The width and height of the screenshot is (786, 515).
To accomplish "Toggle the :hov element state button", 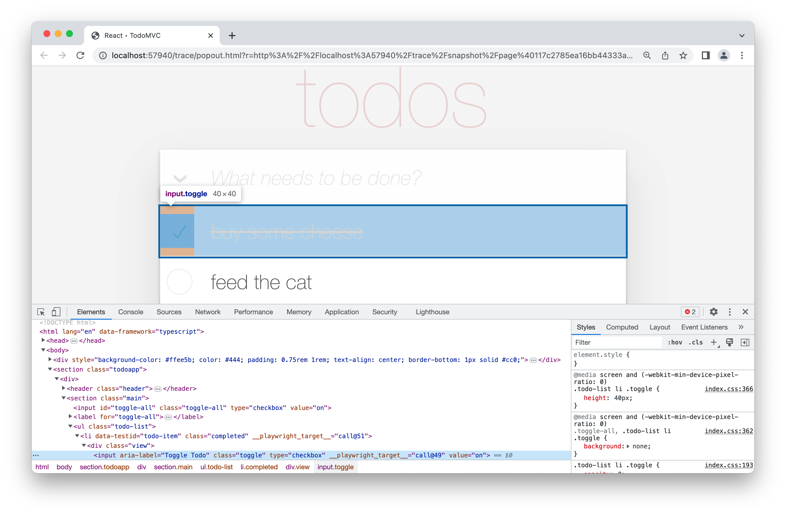I will [x=675, y=342].
